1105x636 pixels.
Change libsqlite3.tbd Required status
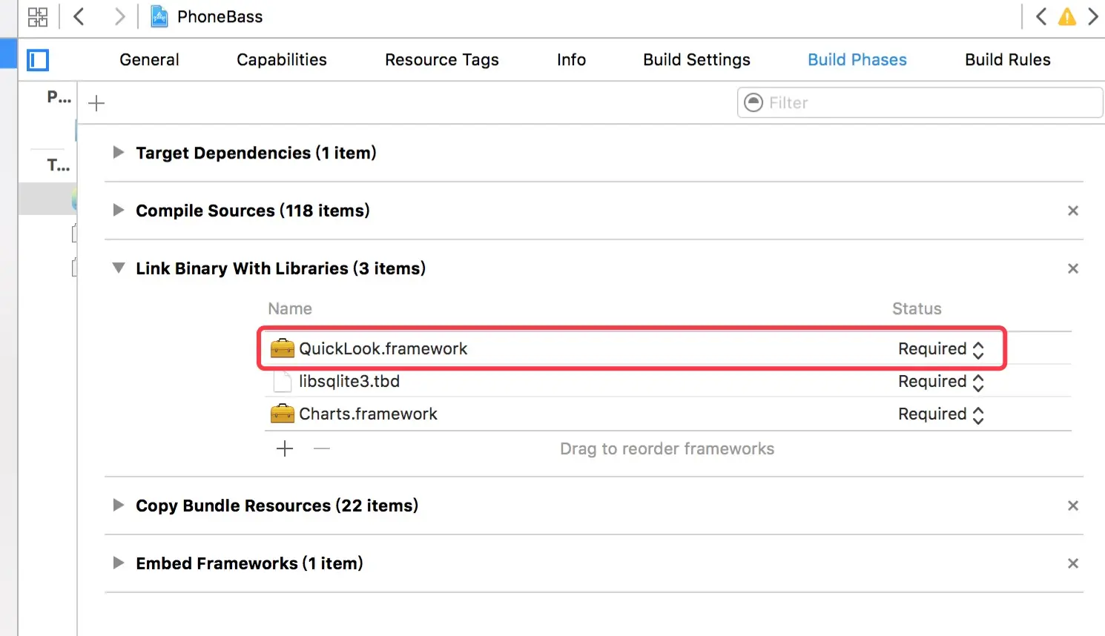tap(941, 382)
